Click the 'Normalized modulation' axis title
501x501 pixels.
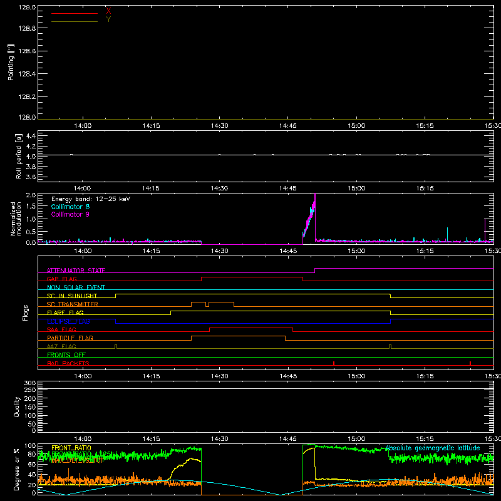[15, 219]
